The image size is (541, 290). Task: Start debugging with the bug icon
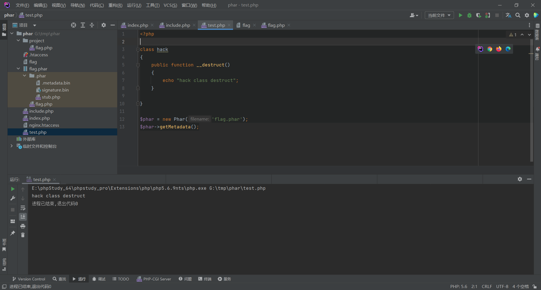point(469,15)
